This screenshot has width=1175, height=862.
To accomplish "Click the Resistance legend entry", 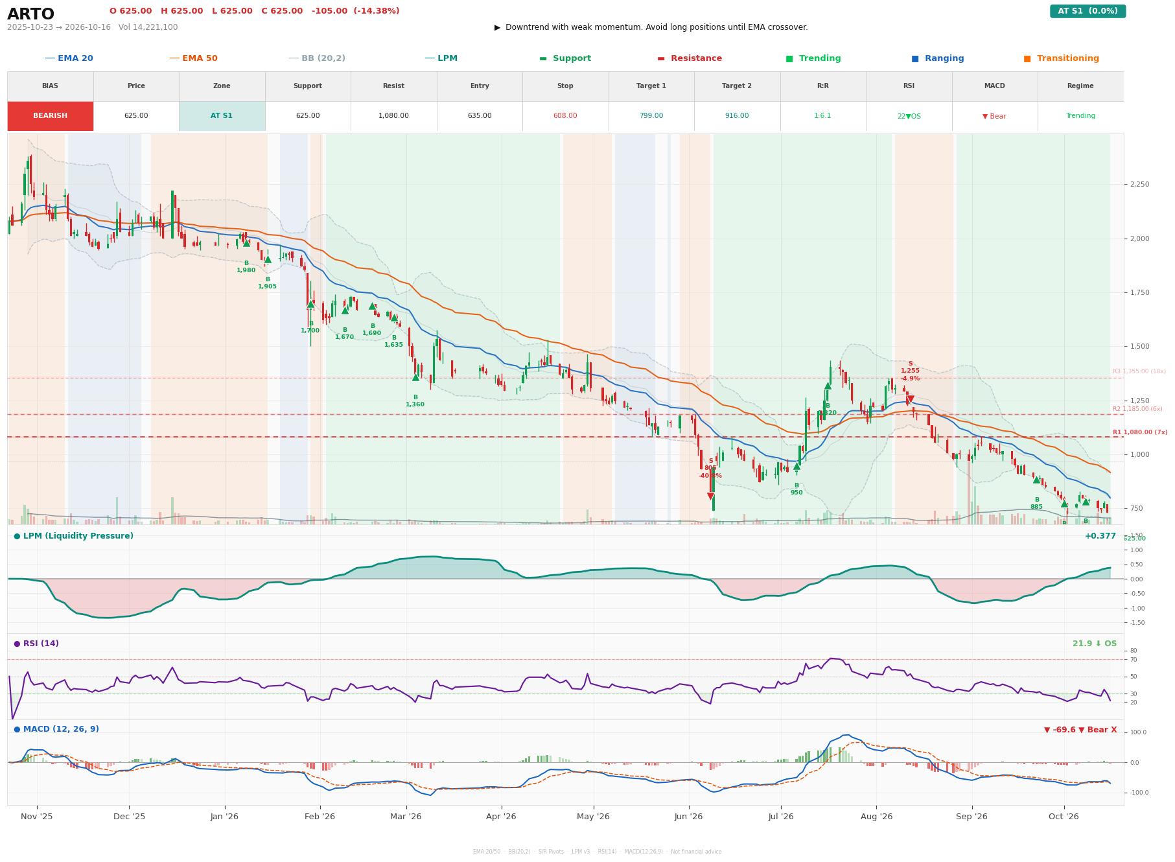I will pyautogui.click(x=689, y=58).
